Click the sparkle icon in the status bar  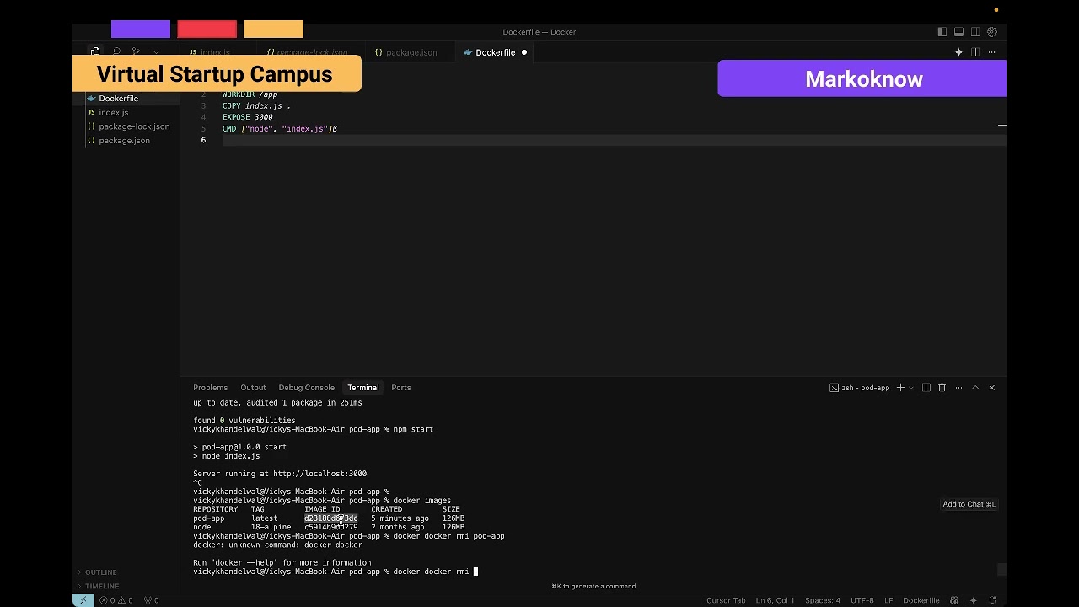[973, 600]
